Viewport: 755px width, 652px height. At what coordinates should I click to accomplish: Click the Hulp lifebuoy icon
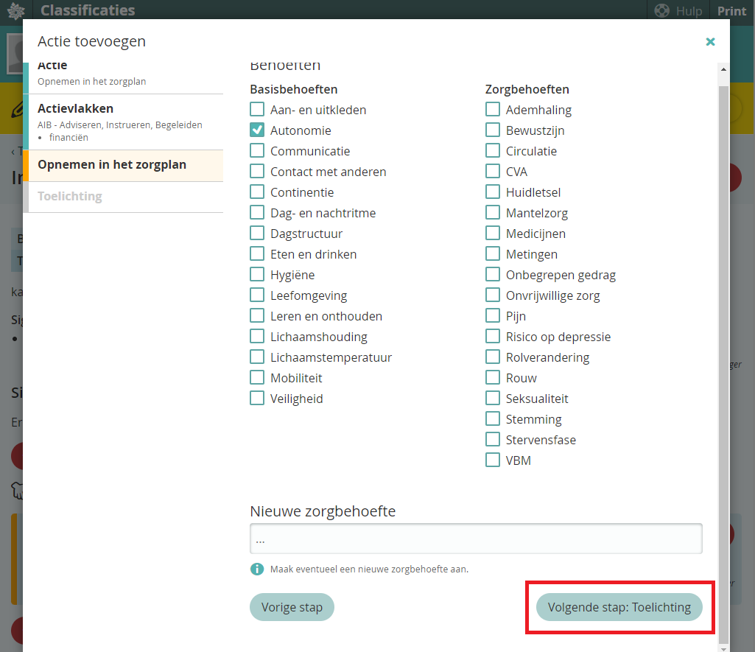click(x=661, y=11)
